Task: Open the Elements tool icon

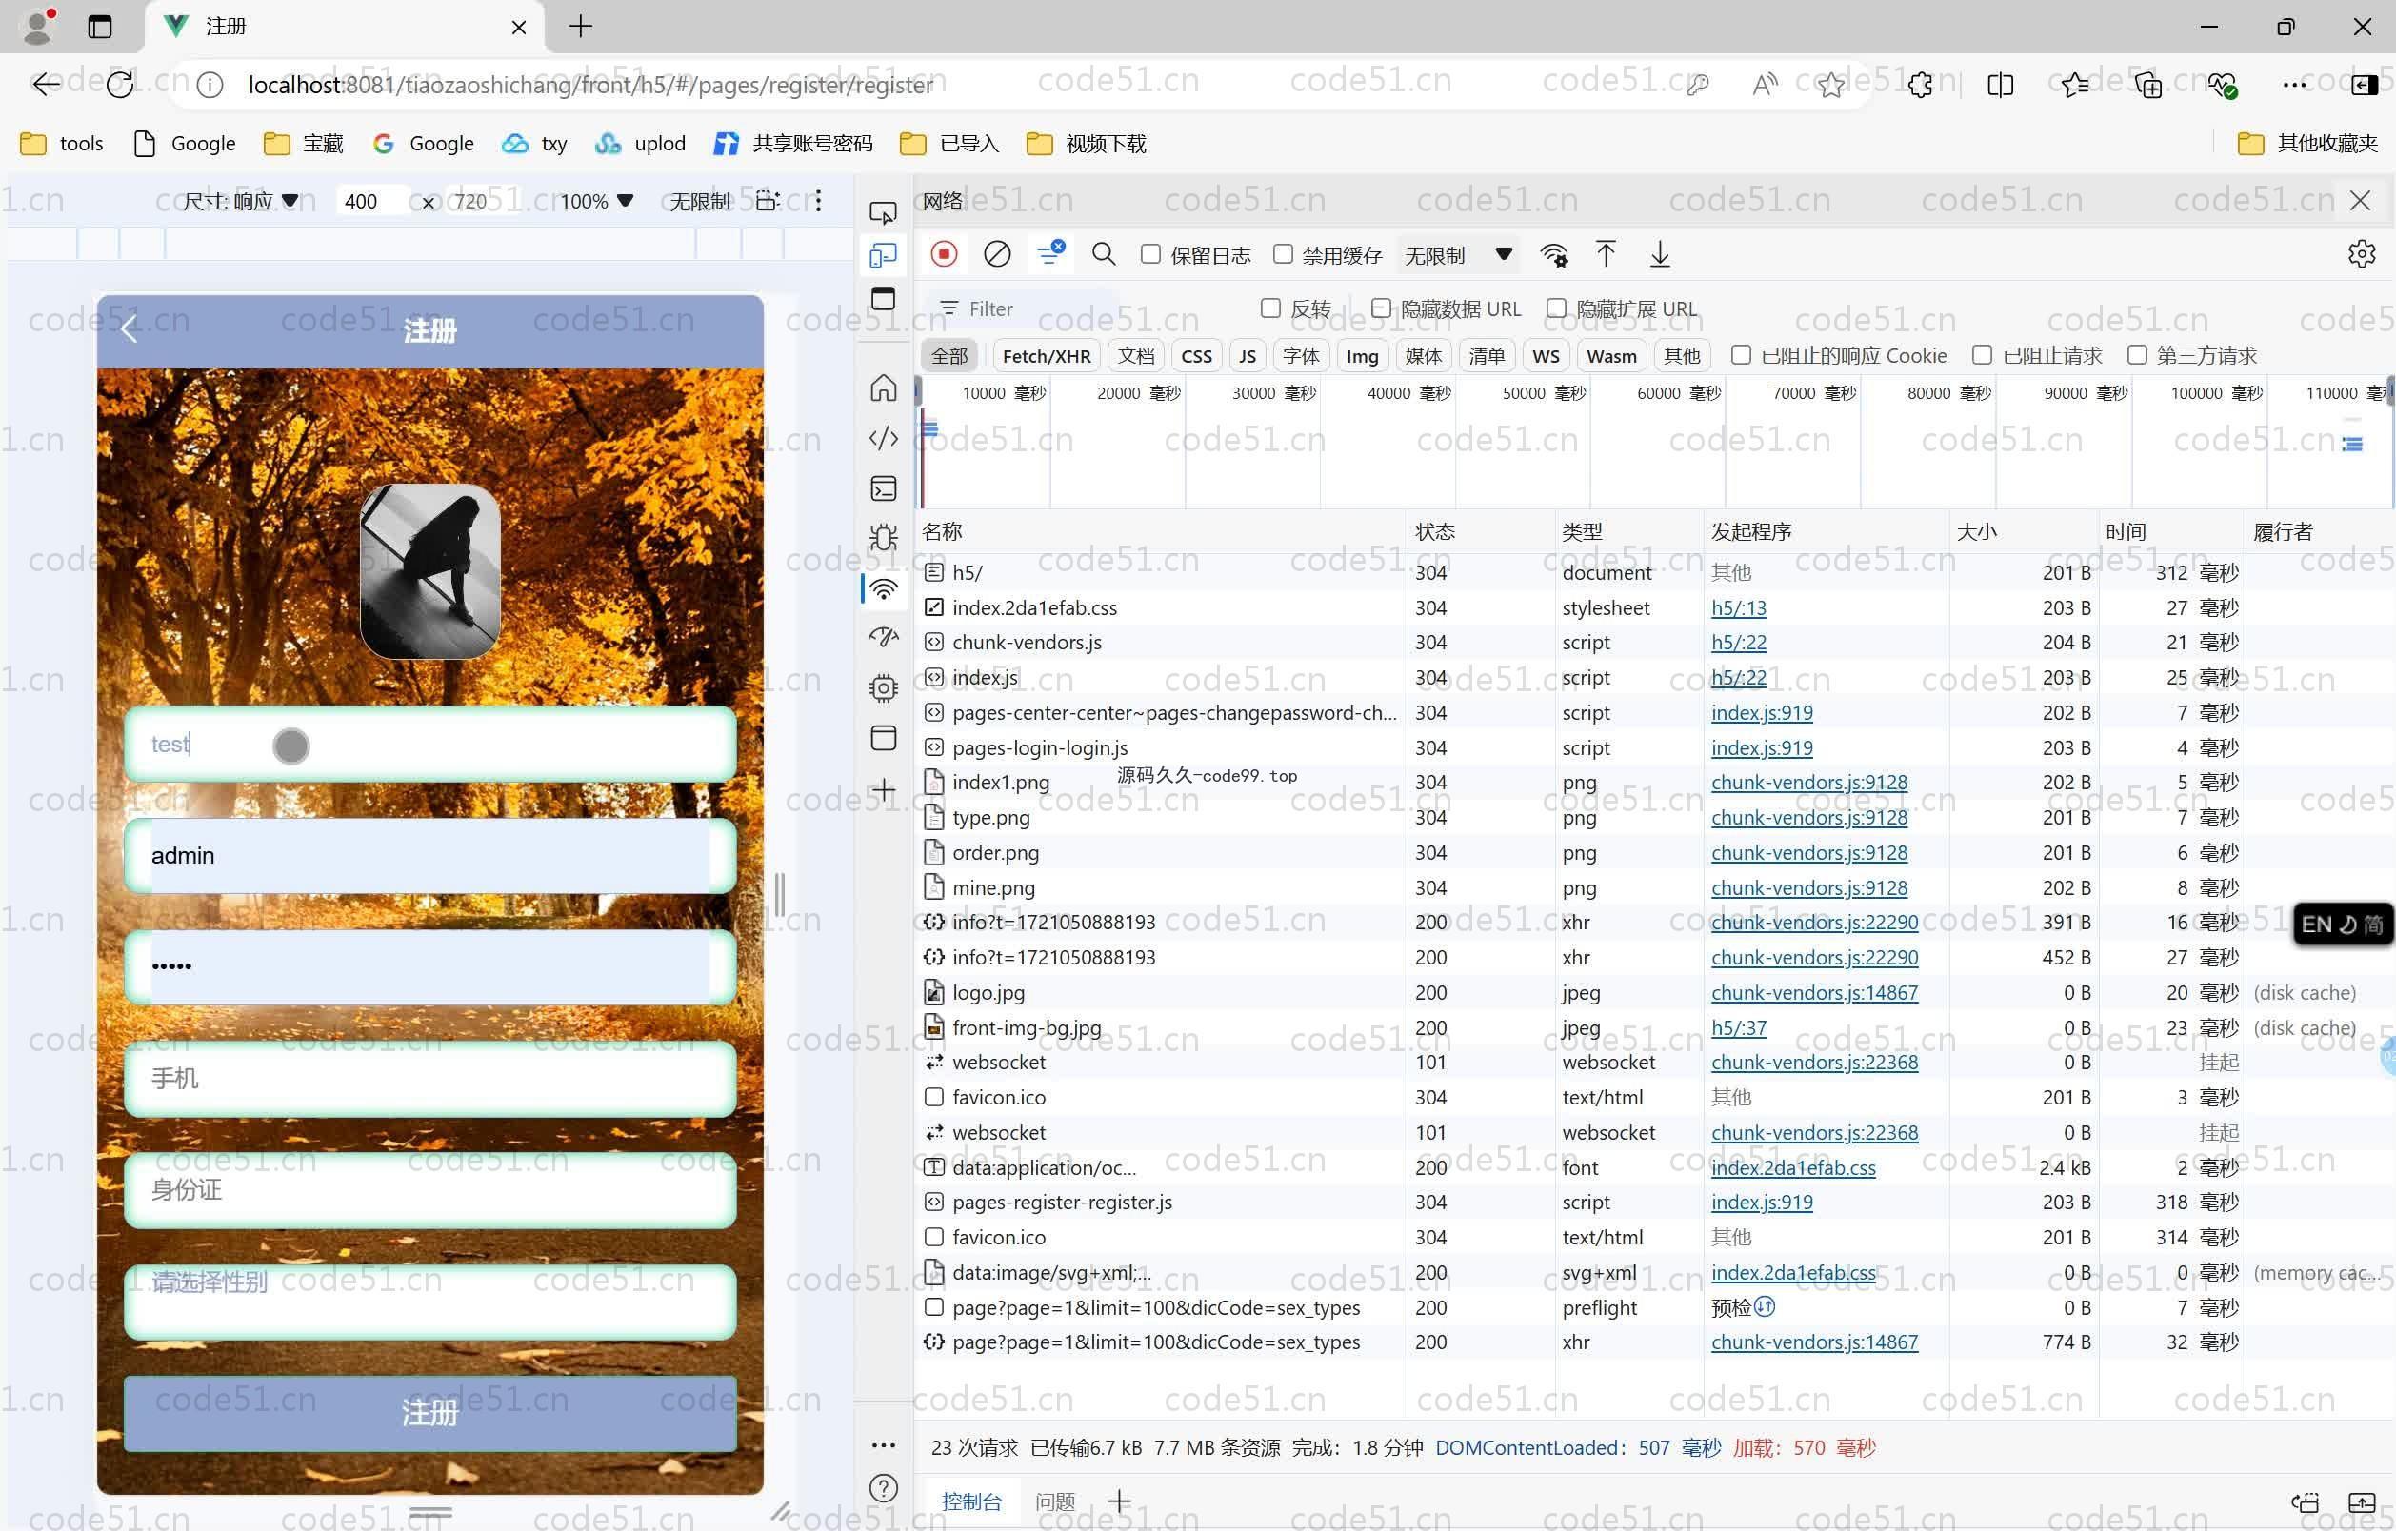Action: [883, 438]
